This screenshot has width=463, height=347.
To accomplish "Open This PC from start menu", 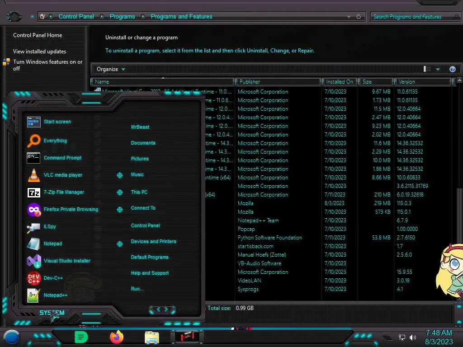I will coord(139,192).
